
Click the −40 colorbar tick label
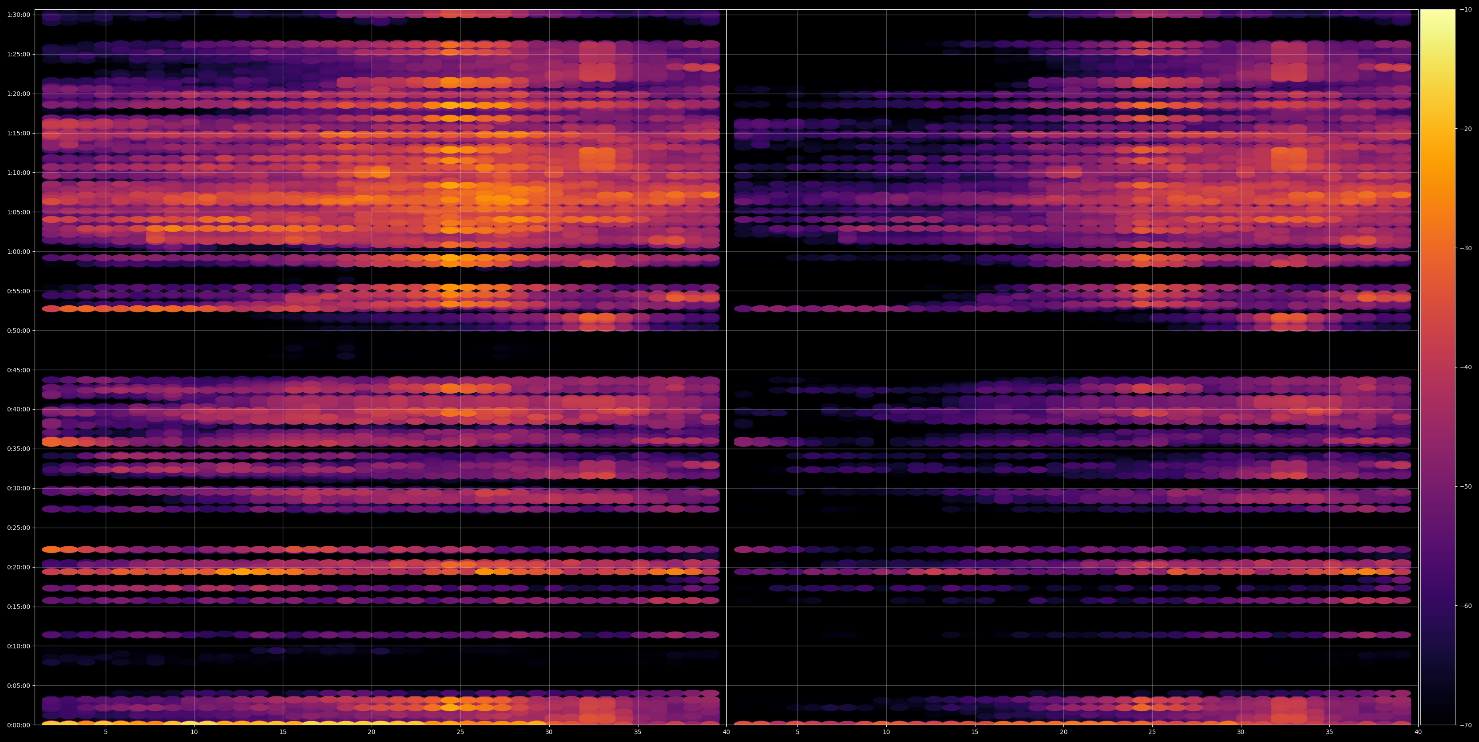coord(1465,367)
